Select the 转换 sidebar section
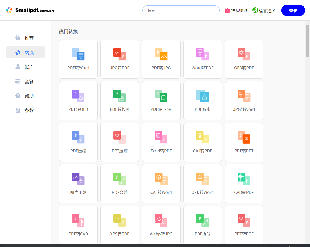Viewport: 310px width, 247px height. click(26, 53)
